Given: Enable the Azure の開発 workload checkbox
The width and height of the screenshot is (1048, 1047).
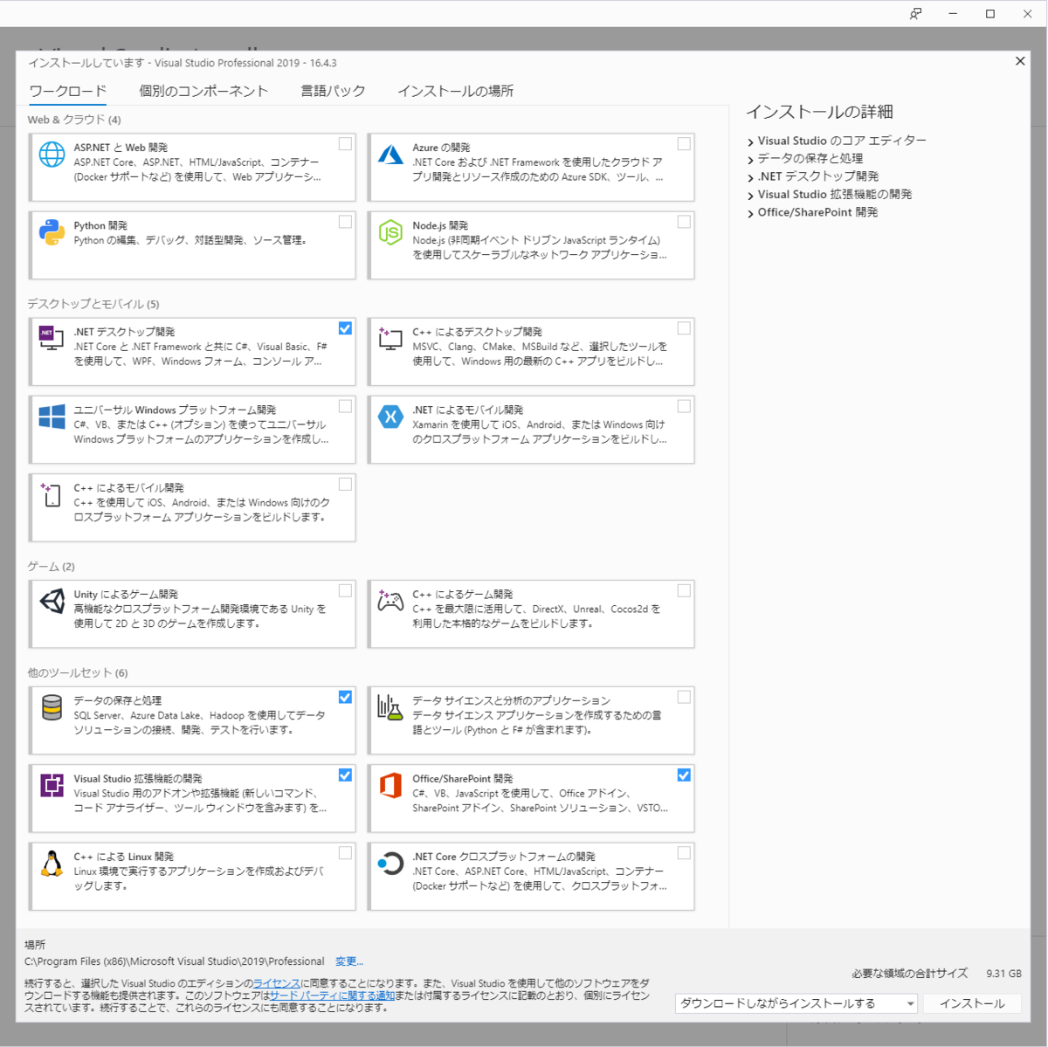Looking at the screenshot, I should (x=684, y=144).
